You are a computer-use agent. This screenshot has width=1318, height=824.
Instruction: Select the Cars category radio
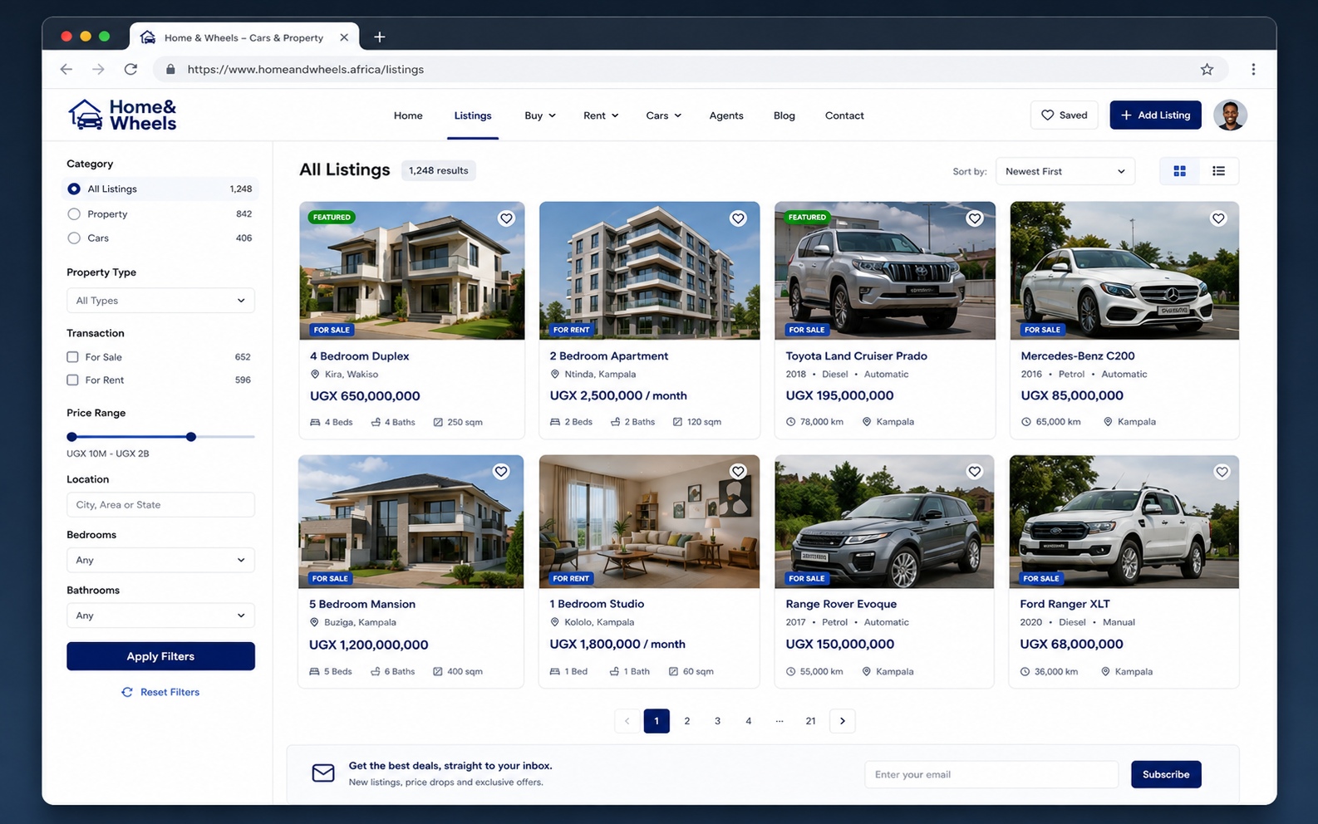tap(74, 238)
